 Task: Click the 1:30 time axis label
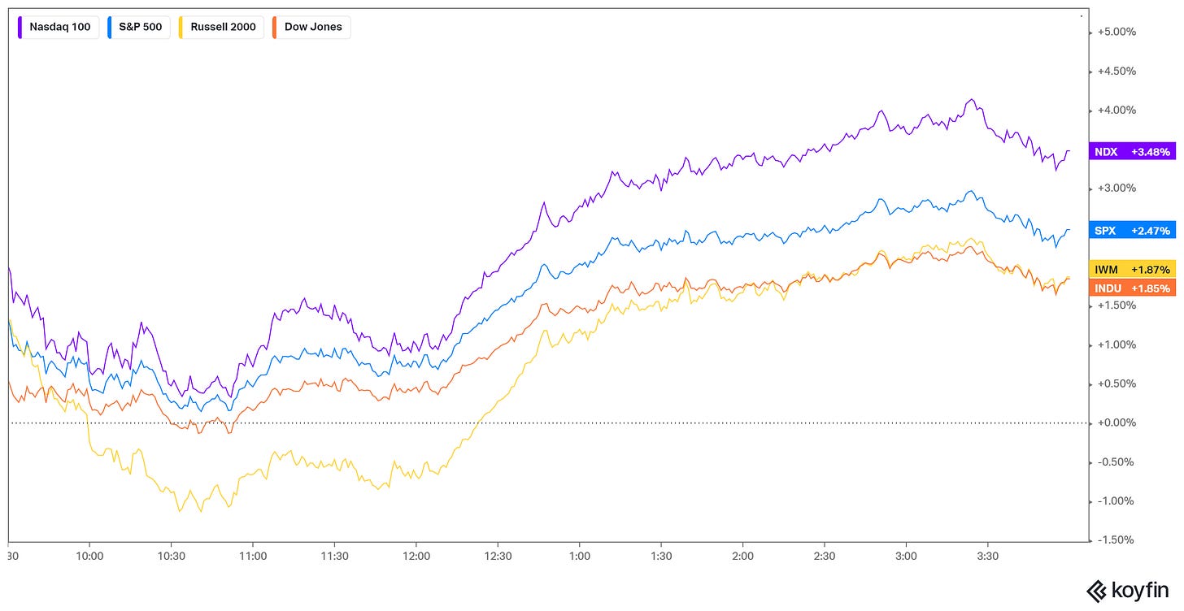pos(661,557)
